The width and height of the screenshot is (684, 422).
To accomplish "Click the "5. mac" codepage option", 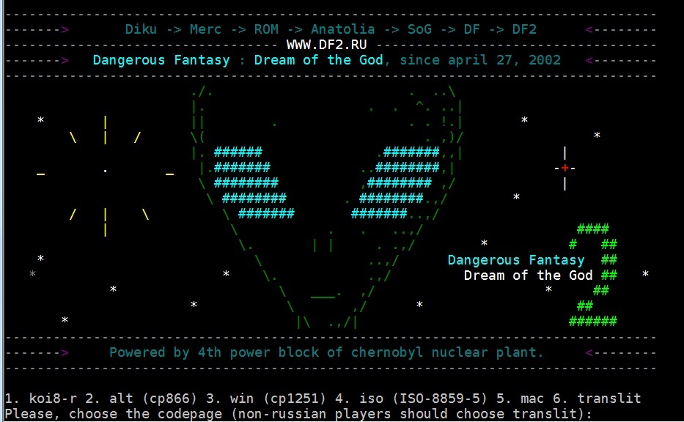I will coord(520,399).
